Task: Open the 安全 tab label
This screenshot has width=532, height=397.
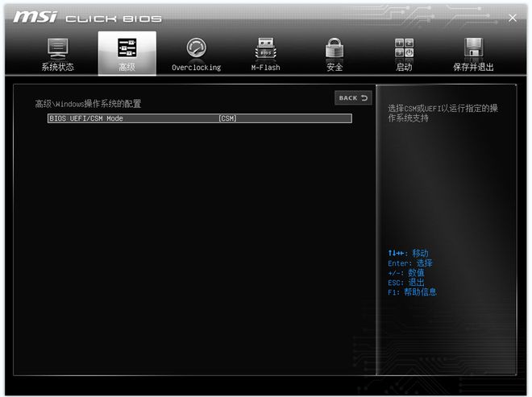Action: (x=335, y=68)
